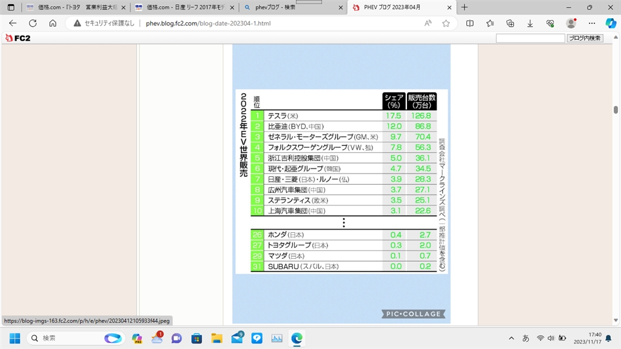Screen dimensions: 621x349
Task: Click the taskbar 検索 search box
Action: (x=76, y=338)
